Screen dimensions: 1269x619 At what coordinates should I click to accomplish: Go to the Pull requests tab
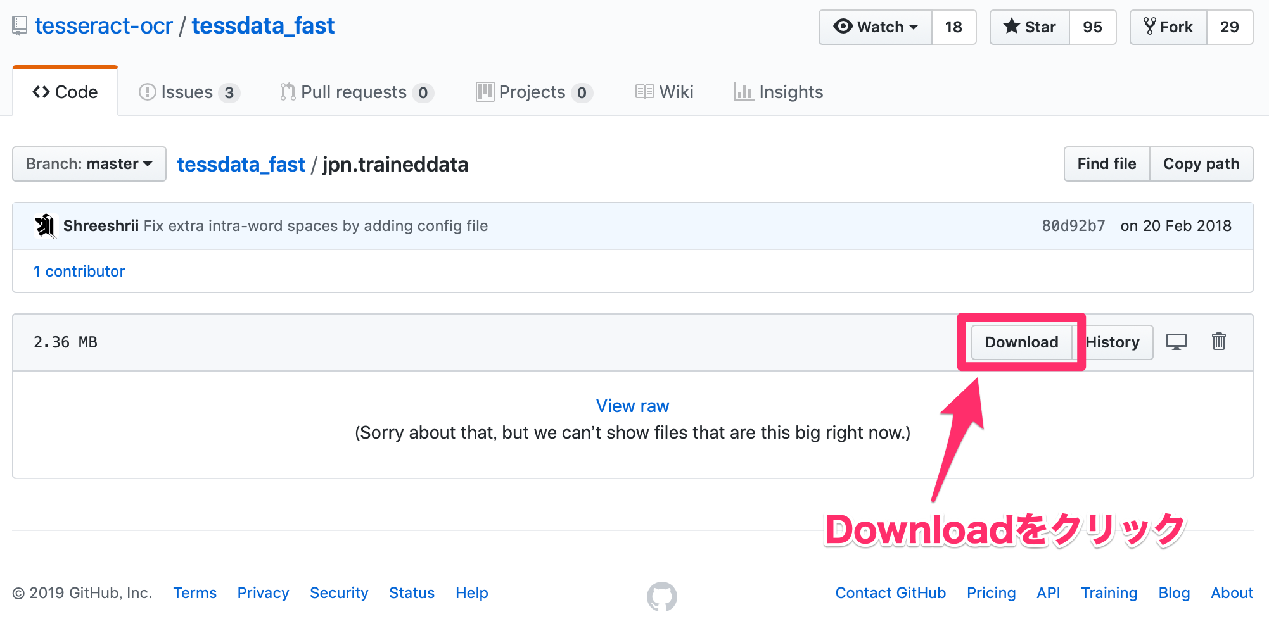tap(356, 92)
